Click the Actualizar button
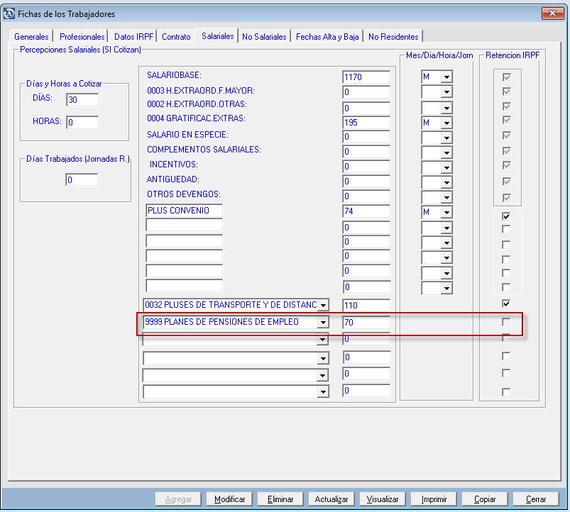 (x=331, y=499)
